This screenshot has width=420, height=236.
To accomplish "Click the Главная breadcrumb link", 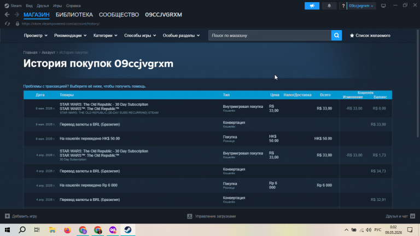I will [30, 53].
